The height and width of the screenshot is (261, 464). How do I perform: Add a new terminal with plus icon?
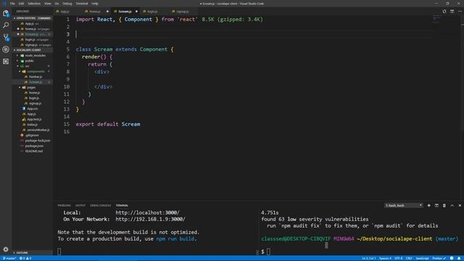click(428, 205)
